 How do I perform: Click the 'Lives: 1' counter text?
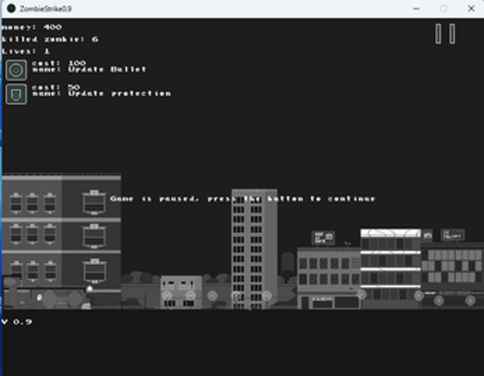[26, 52]
